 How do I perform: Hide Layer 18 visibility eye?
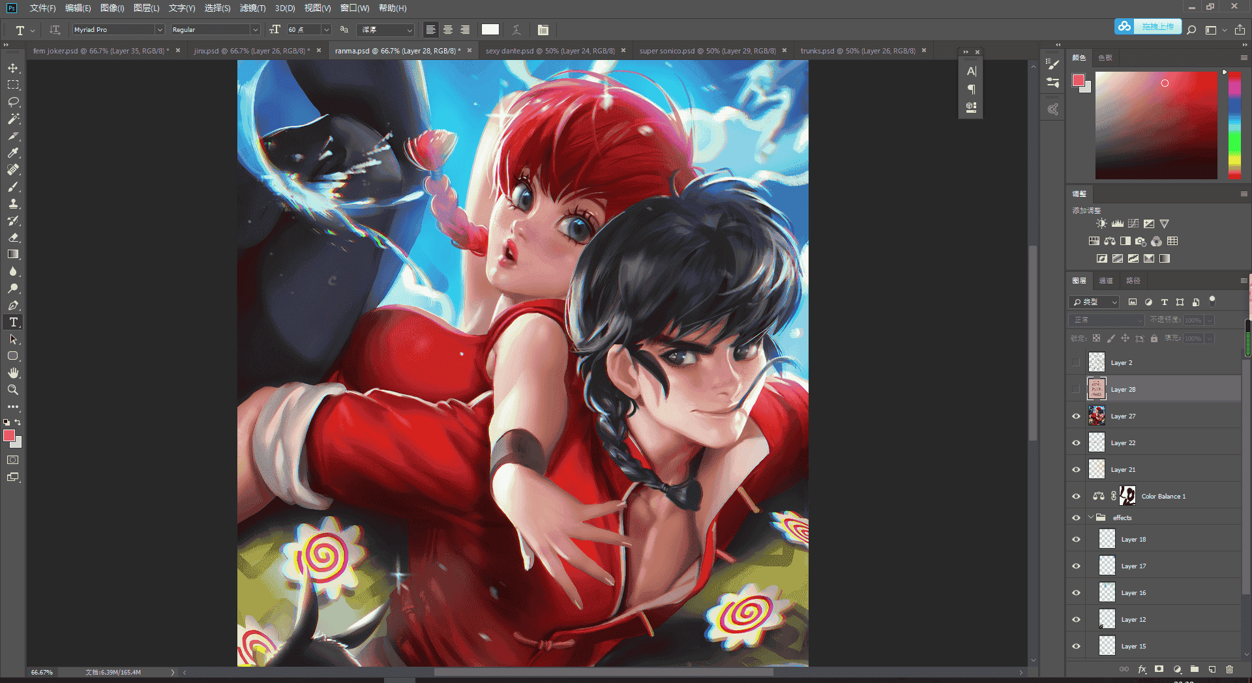click(1076, 540)
